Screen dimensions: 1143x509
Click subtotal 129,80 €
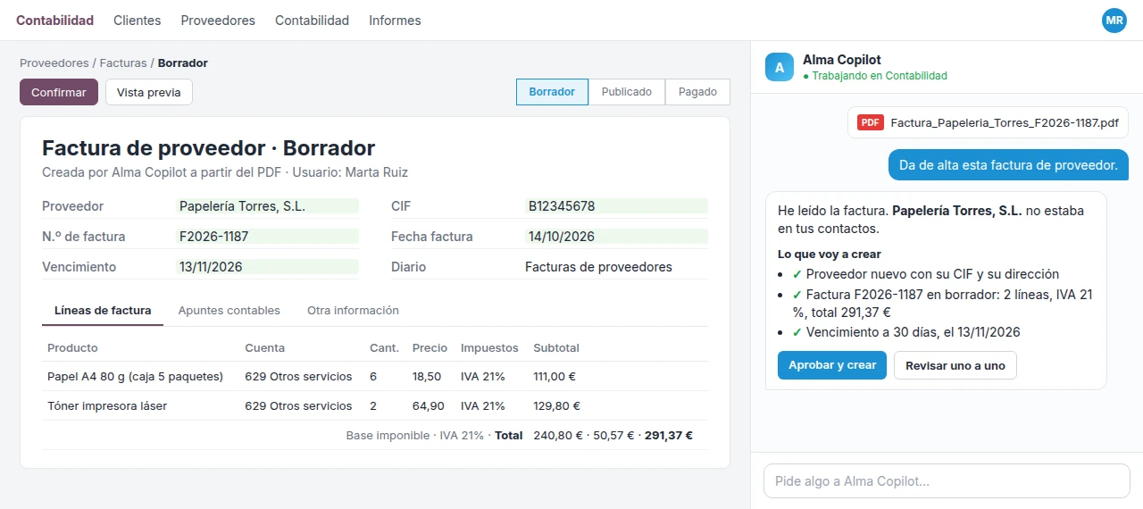[x=556, y=406]
